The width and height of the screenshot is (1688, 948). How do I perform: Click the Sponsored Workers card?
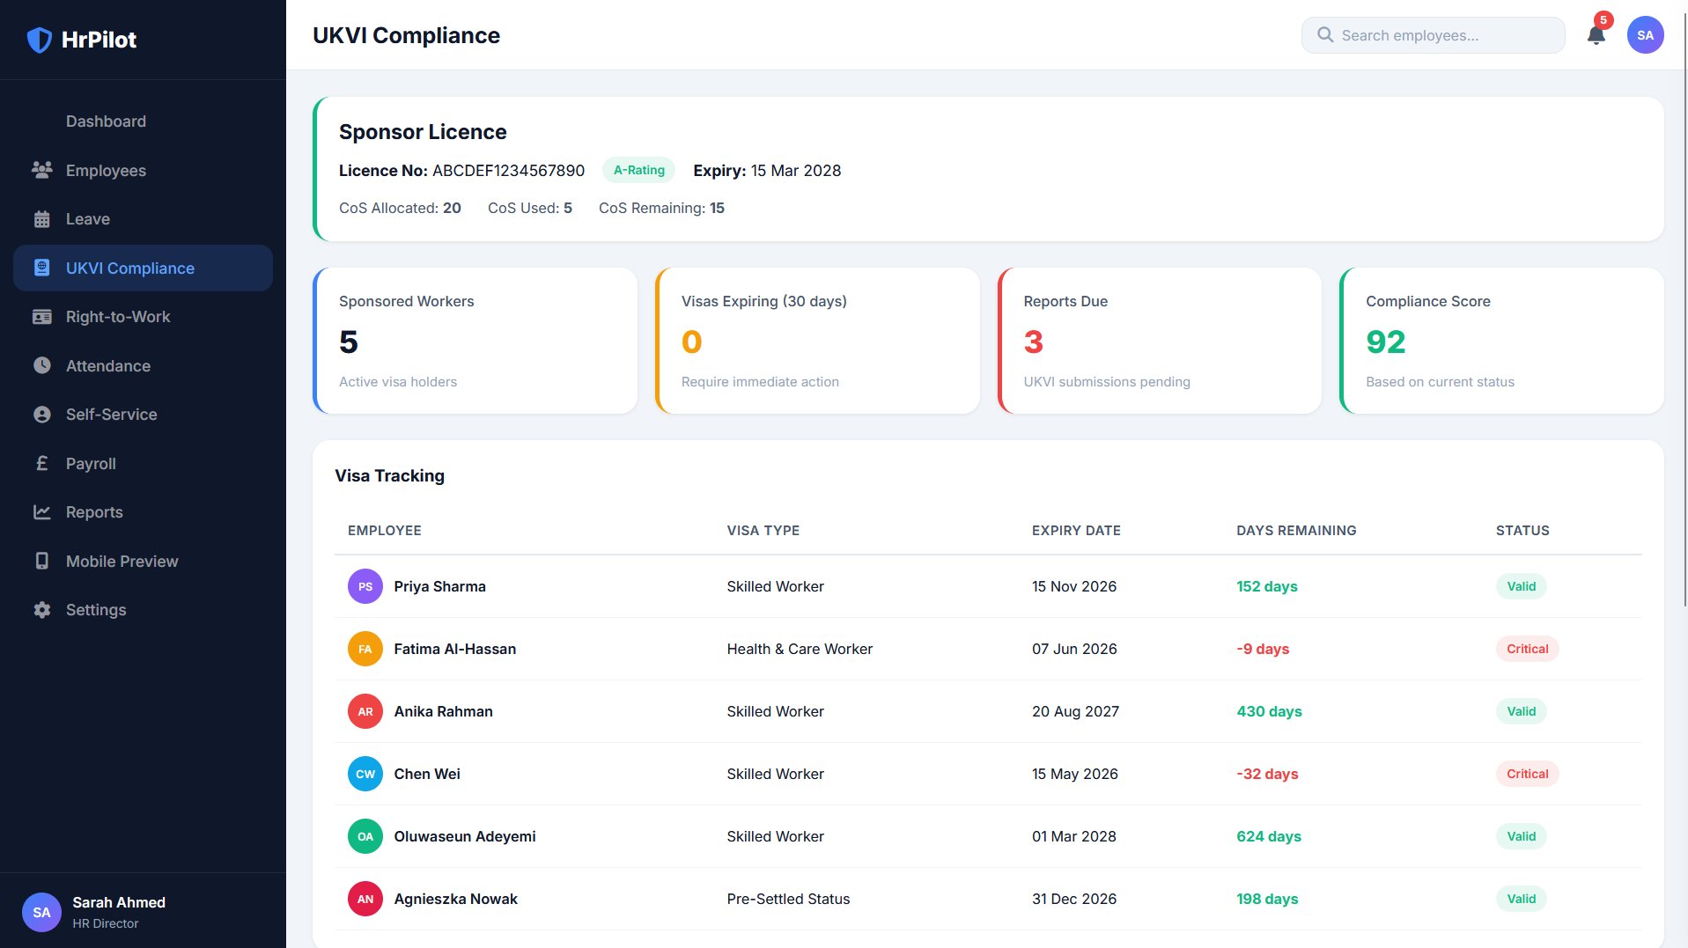[475, 341]
